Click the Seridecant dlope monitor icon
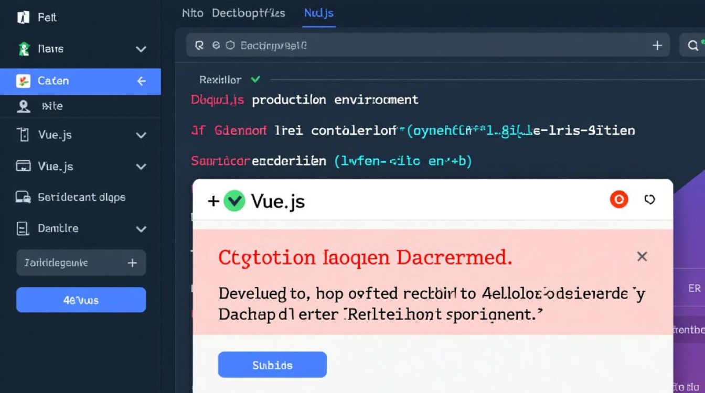 tap(23, 197)
